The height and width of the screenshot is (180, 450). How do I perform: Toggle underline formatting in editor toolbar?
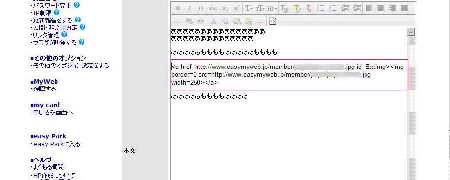pos(201,9)
